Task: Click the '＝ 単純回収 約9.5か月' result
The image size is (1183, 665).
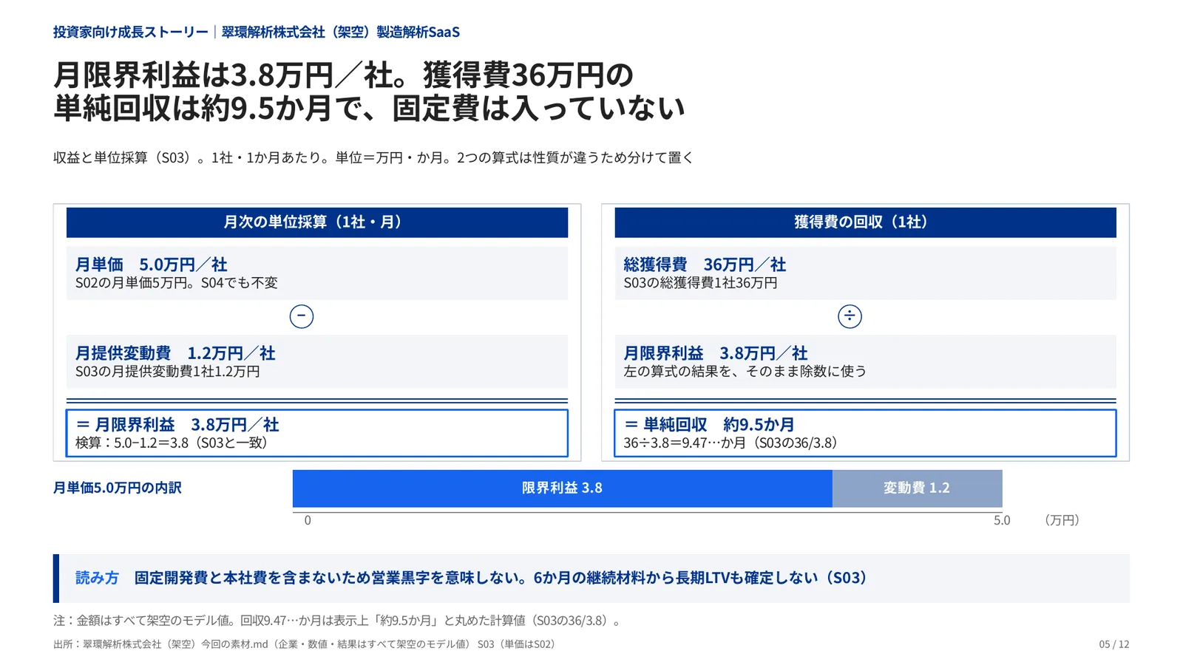Action: pyautogui.click(x=710, y=424)
